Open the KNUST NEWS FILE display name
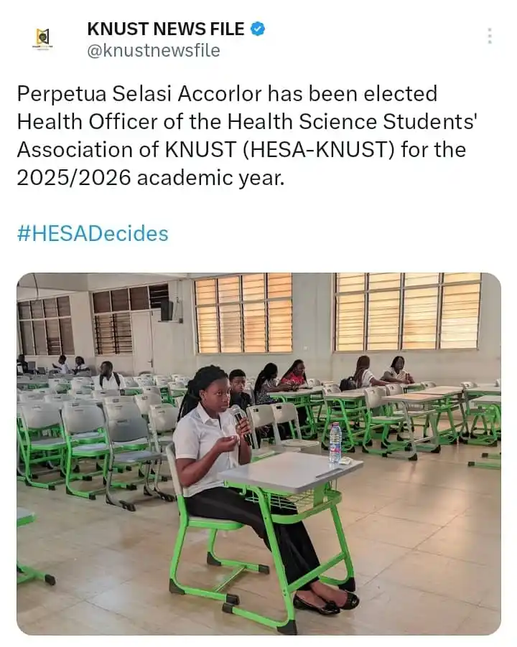Viewport: 517px width, 647px height. (x=166, y=29)
